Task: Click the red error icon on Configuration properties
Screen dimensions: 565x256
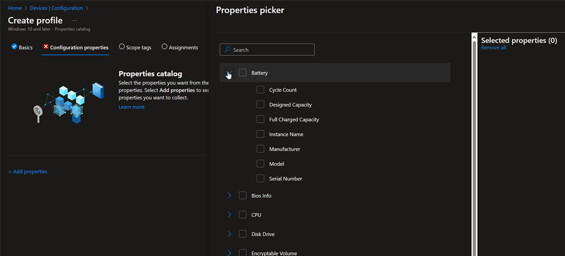Action: pos(46,47)
